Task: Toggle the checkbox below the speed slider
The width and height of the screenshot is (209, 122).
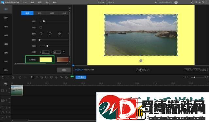Action: (40, 27)
